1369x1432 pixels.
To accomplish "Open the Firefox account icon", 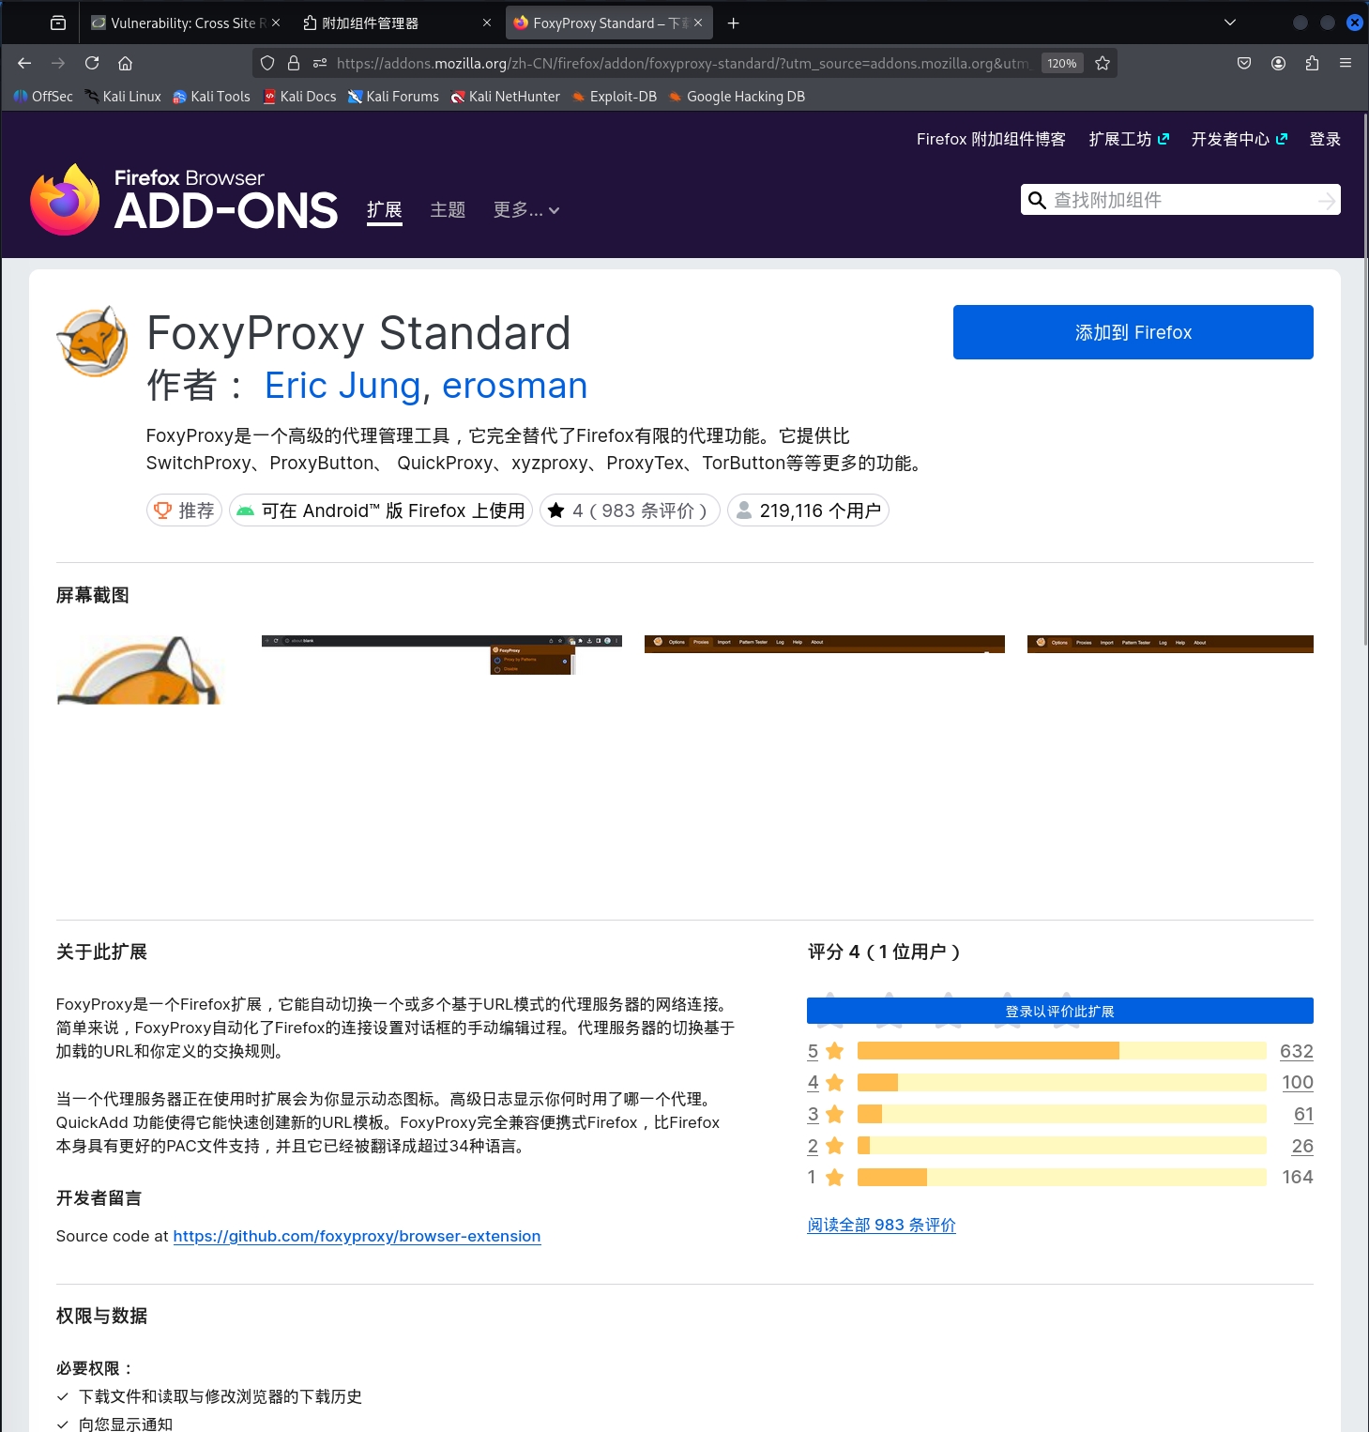I will (x=1278, y=63).
